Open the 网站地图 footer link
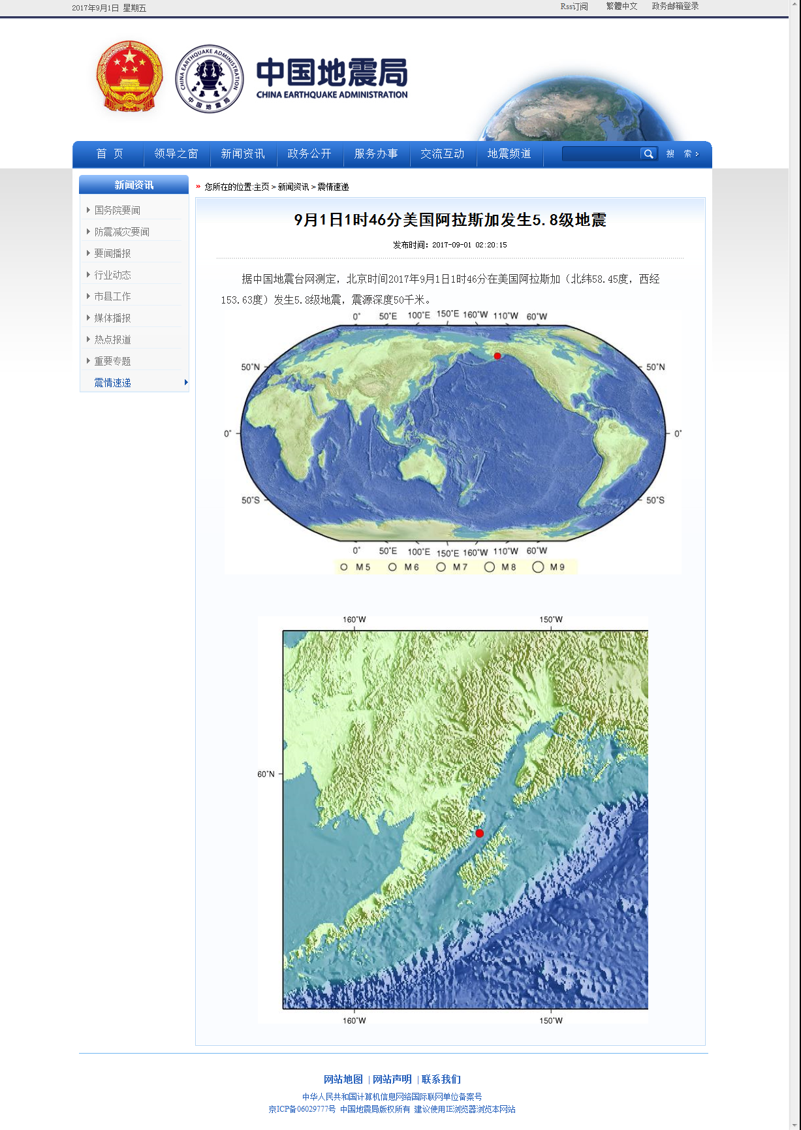 343,1080
